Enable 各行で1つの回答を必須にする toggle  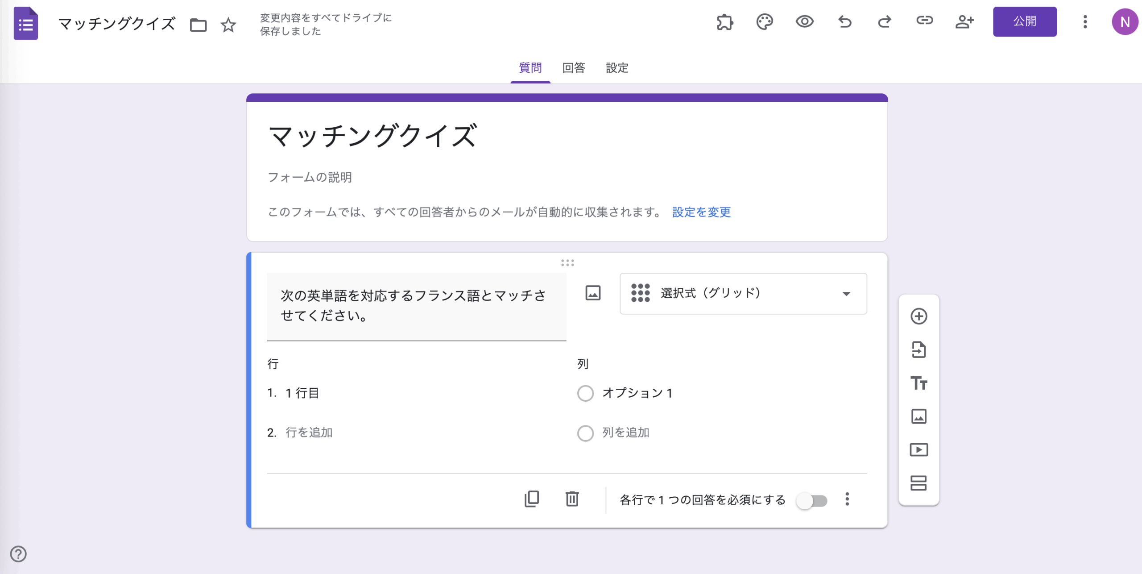[x=812, y=501]
